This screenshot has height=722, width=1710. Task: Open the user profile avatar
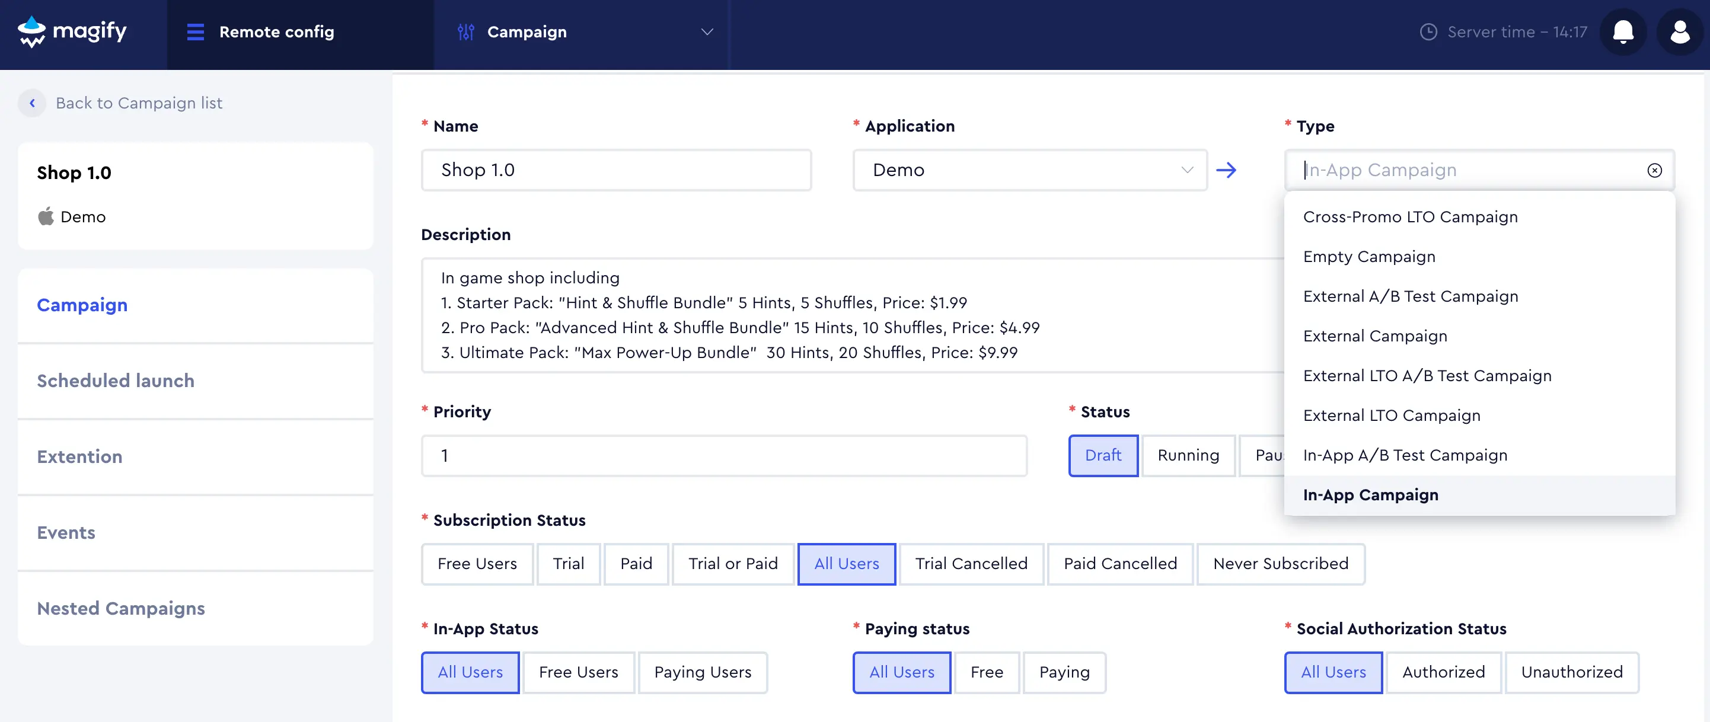tap(1679, 32)
